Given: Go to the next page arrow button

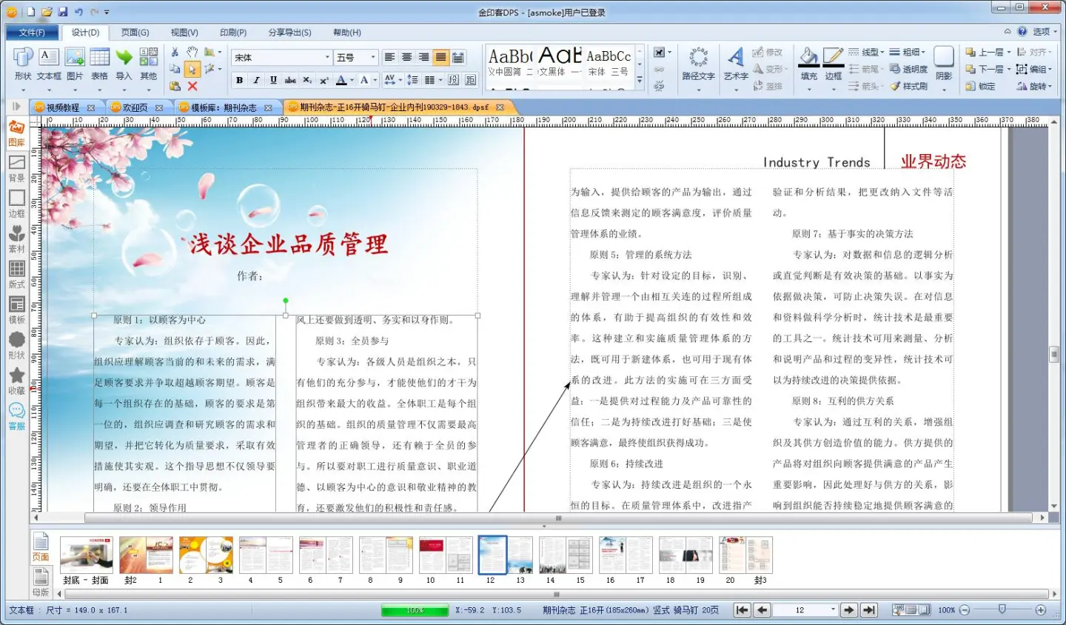Looking at the screenshot, I should coord(849,610).
